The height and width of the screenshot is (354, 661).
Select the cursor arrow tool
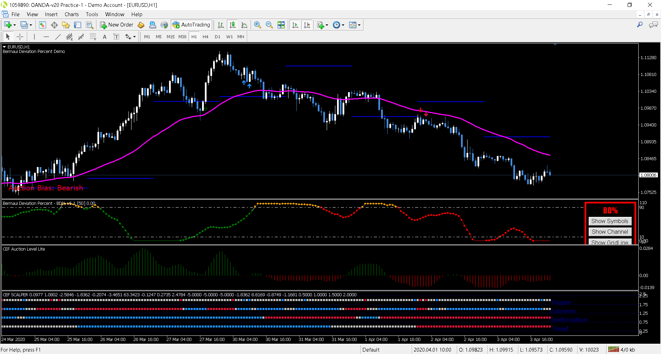pyautogui.click(x=8, y=37)
